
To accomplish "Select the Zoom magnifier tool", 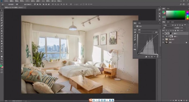I will 2,59.
